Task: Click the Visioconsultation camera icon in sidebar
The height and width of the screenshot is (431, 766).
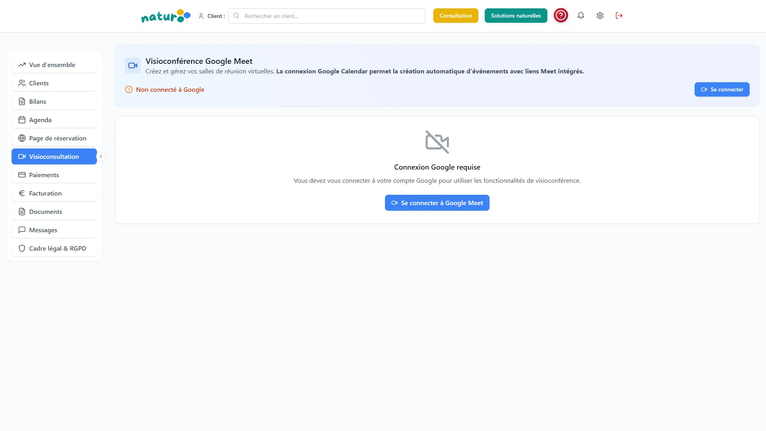Action: click(x=22, y=156)
